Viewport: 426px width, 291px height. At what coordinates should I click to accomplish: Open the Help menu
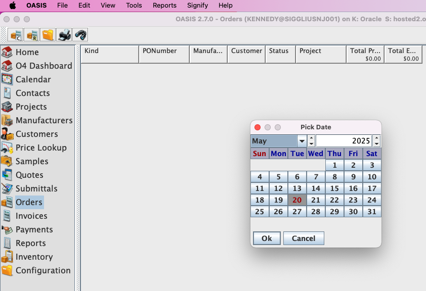226,6
